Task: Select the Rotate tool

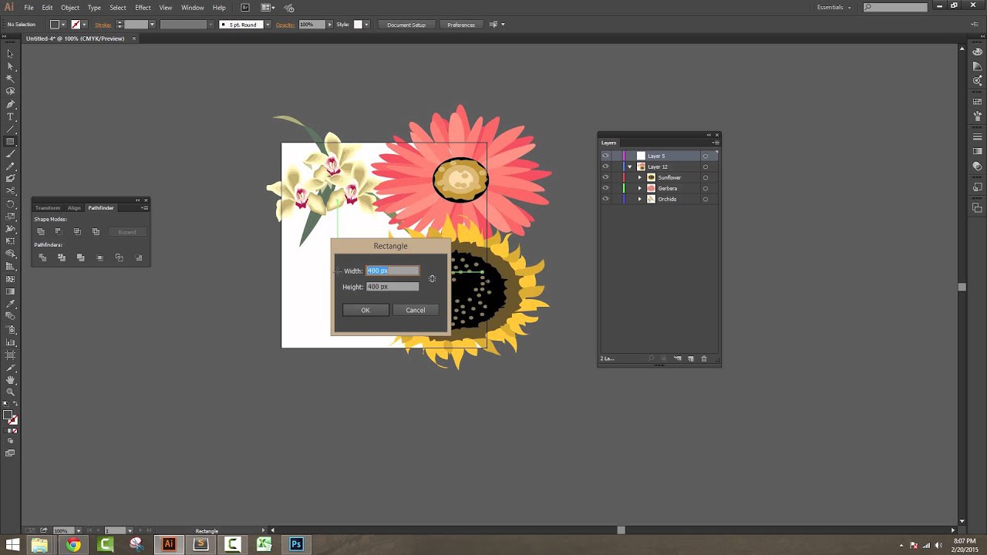Action: point(10,203)
